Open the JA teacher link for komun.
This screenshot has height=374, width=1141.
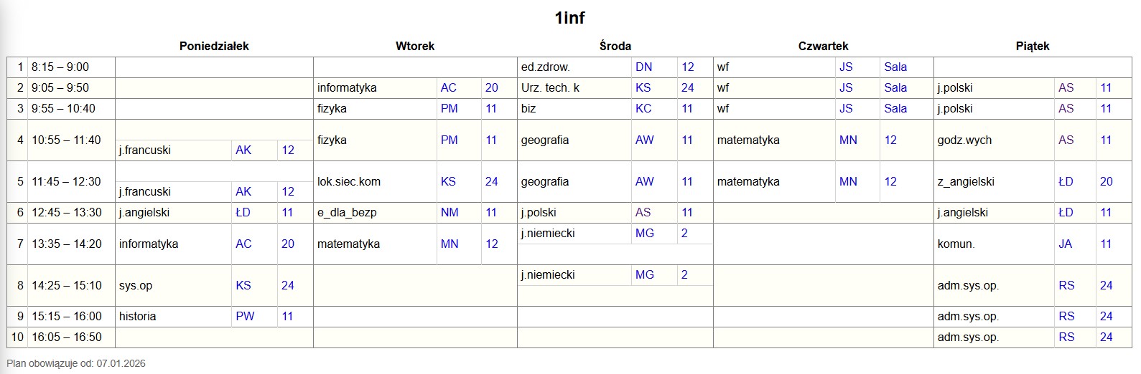[x=1065, y=244]
